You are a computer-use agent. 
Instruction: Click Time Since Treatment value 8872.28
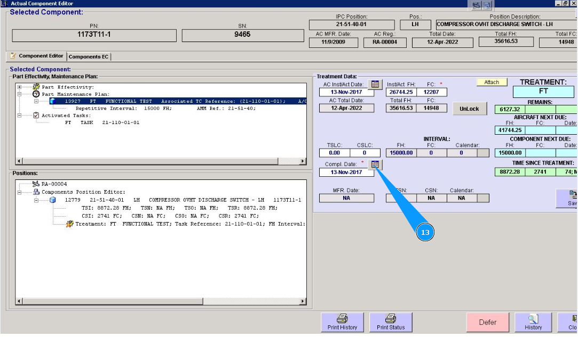point(510,172)
